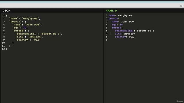Click USA value in YAML line 8
The height and width of the screenshot is (103, 184).
coord(131,37)
